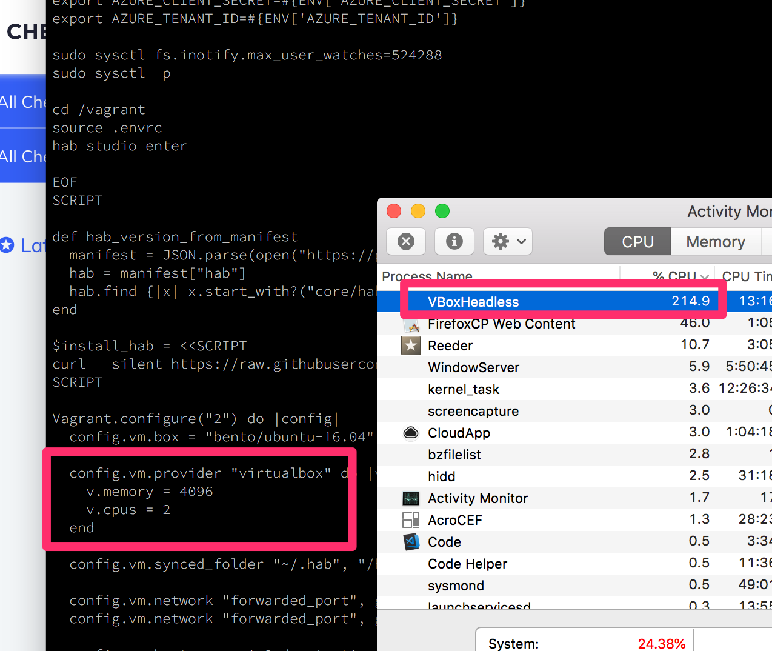Sort by CPU Time column header

[x=747, y=276]
